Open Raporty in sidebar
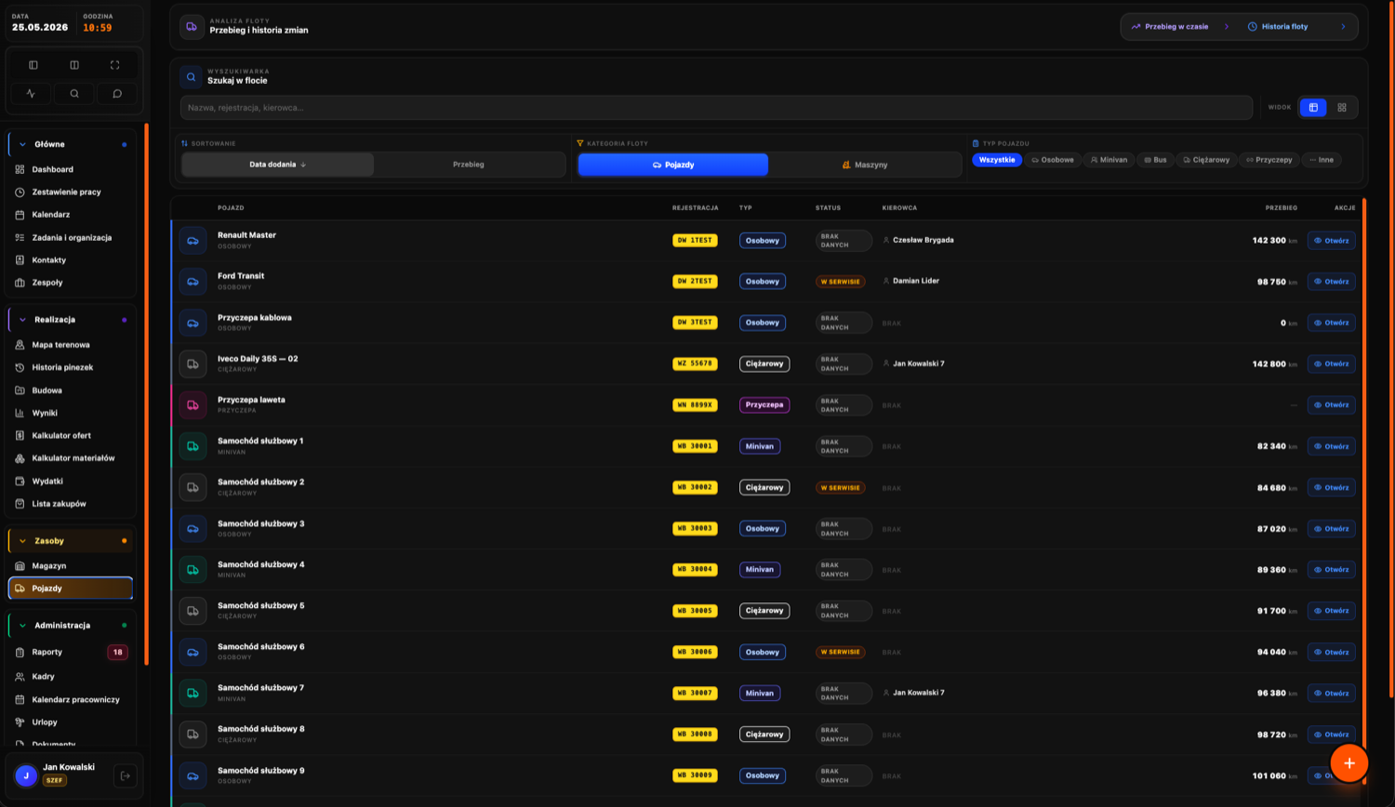The height and width of the screenshot is (807, 1395). [71, 653]
